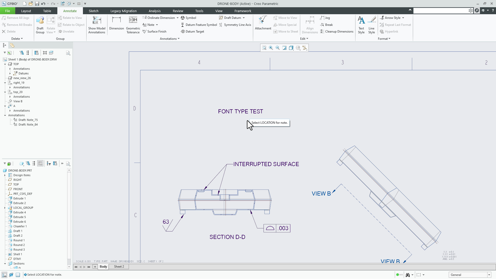Open the Ordinate Dimension dropdown arrow
Viewport: 496px width, 279px height.
(177, 18)
